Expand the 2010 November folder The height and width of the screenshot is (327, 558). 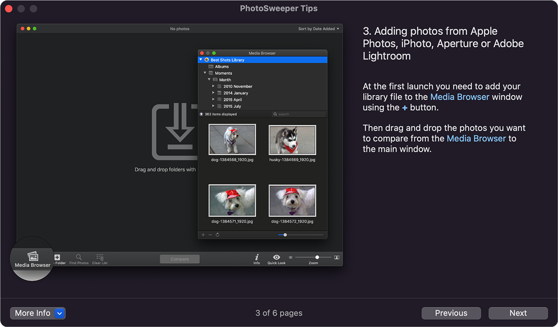213,87
